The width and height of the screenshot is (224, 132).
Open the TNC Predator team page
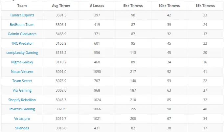click(x=22, y=43)
